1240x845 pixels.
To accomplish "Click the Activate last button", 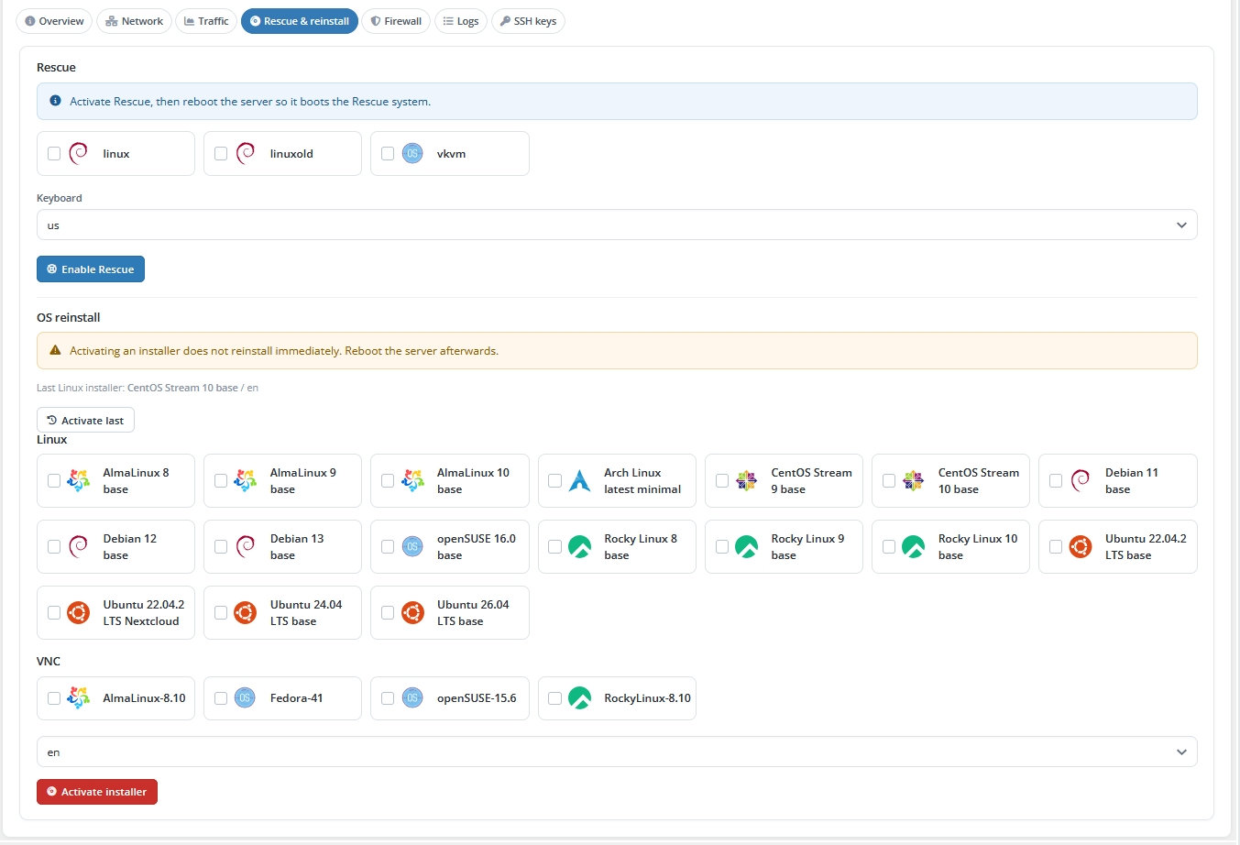I will [85, 420].
